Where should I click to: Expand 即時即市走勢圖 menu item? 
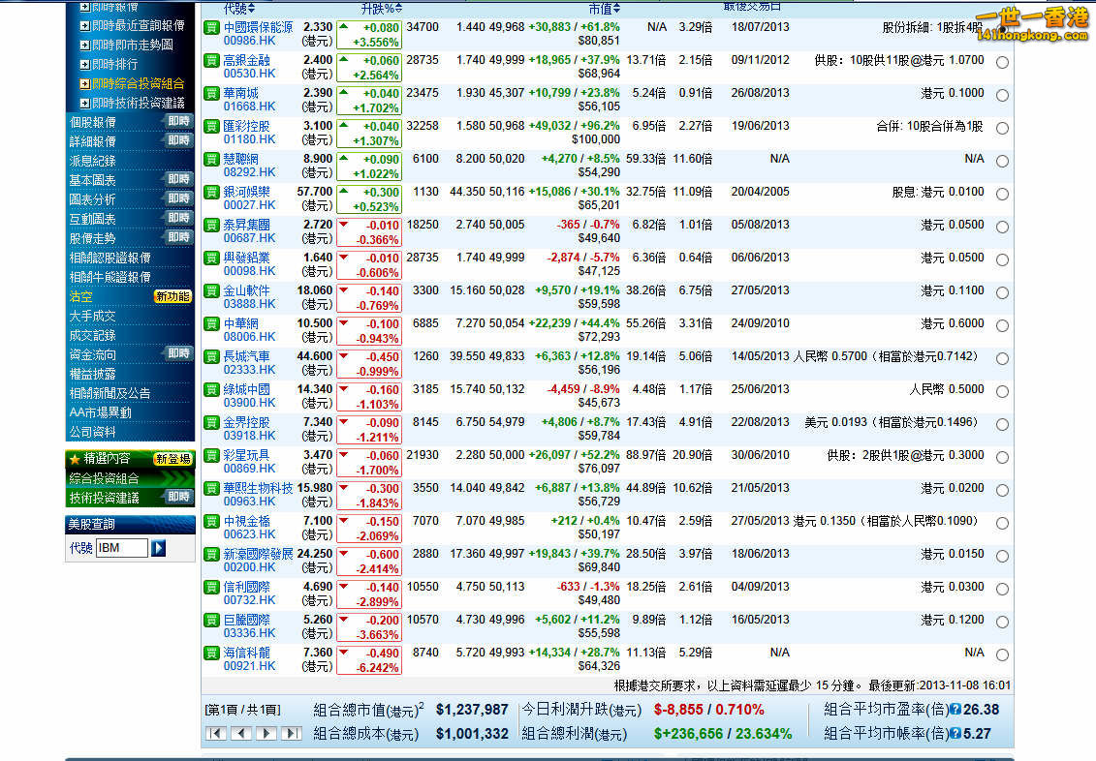coord(127,45)
